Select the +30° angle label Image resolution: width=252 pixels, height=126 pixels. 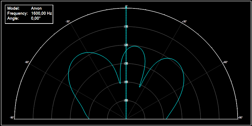(185, 22)
